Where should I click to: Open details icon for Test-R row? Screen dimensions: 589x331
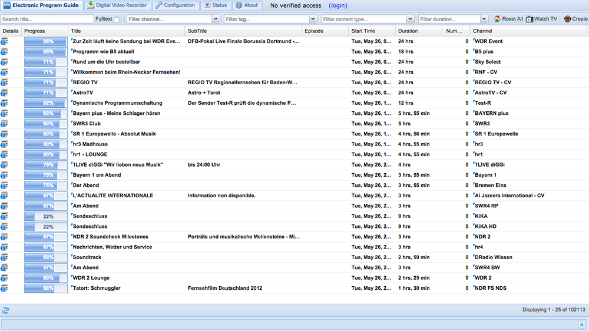click(4, 103)
